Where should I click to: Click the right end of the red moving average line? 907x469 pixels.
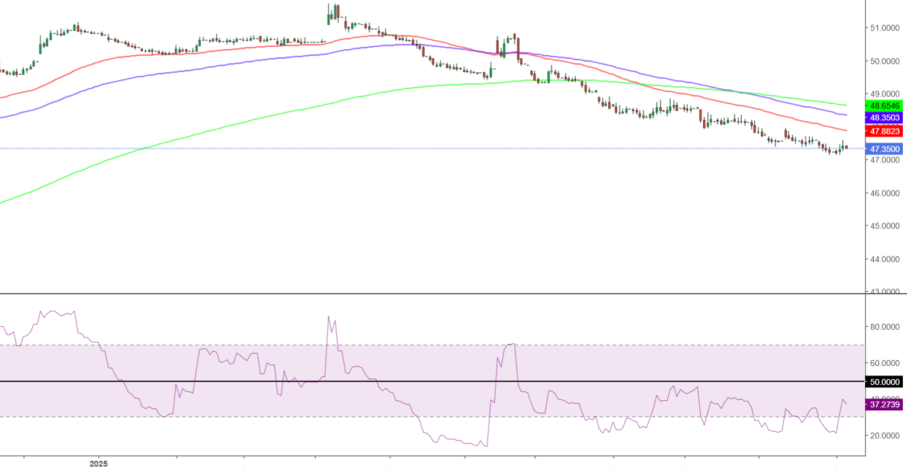click(x=845, y=130)
